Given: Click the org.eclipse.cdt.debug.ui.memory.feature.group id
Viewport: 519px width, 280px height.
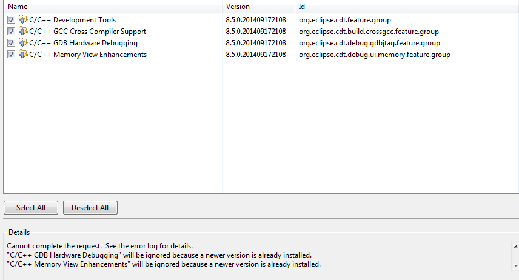Looking at the screenshot, I should tap(375, 55).
